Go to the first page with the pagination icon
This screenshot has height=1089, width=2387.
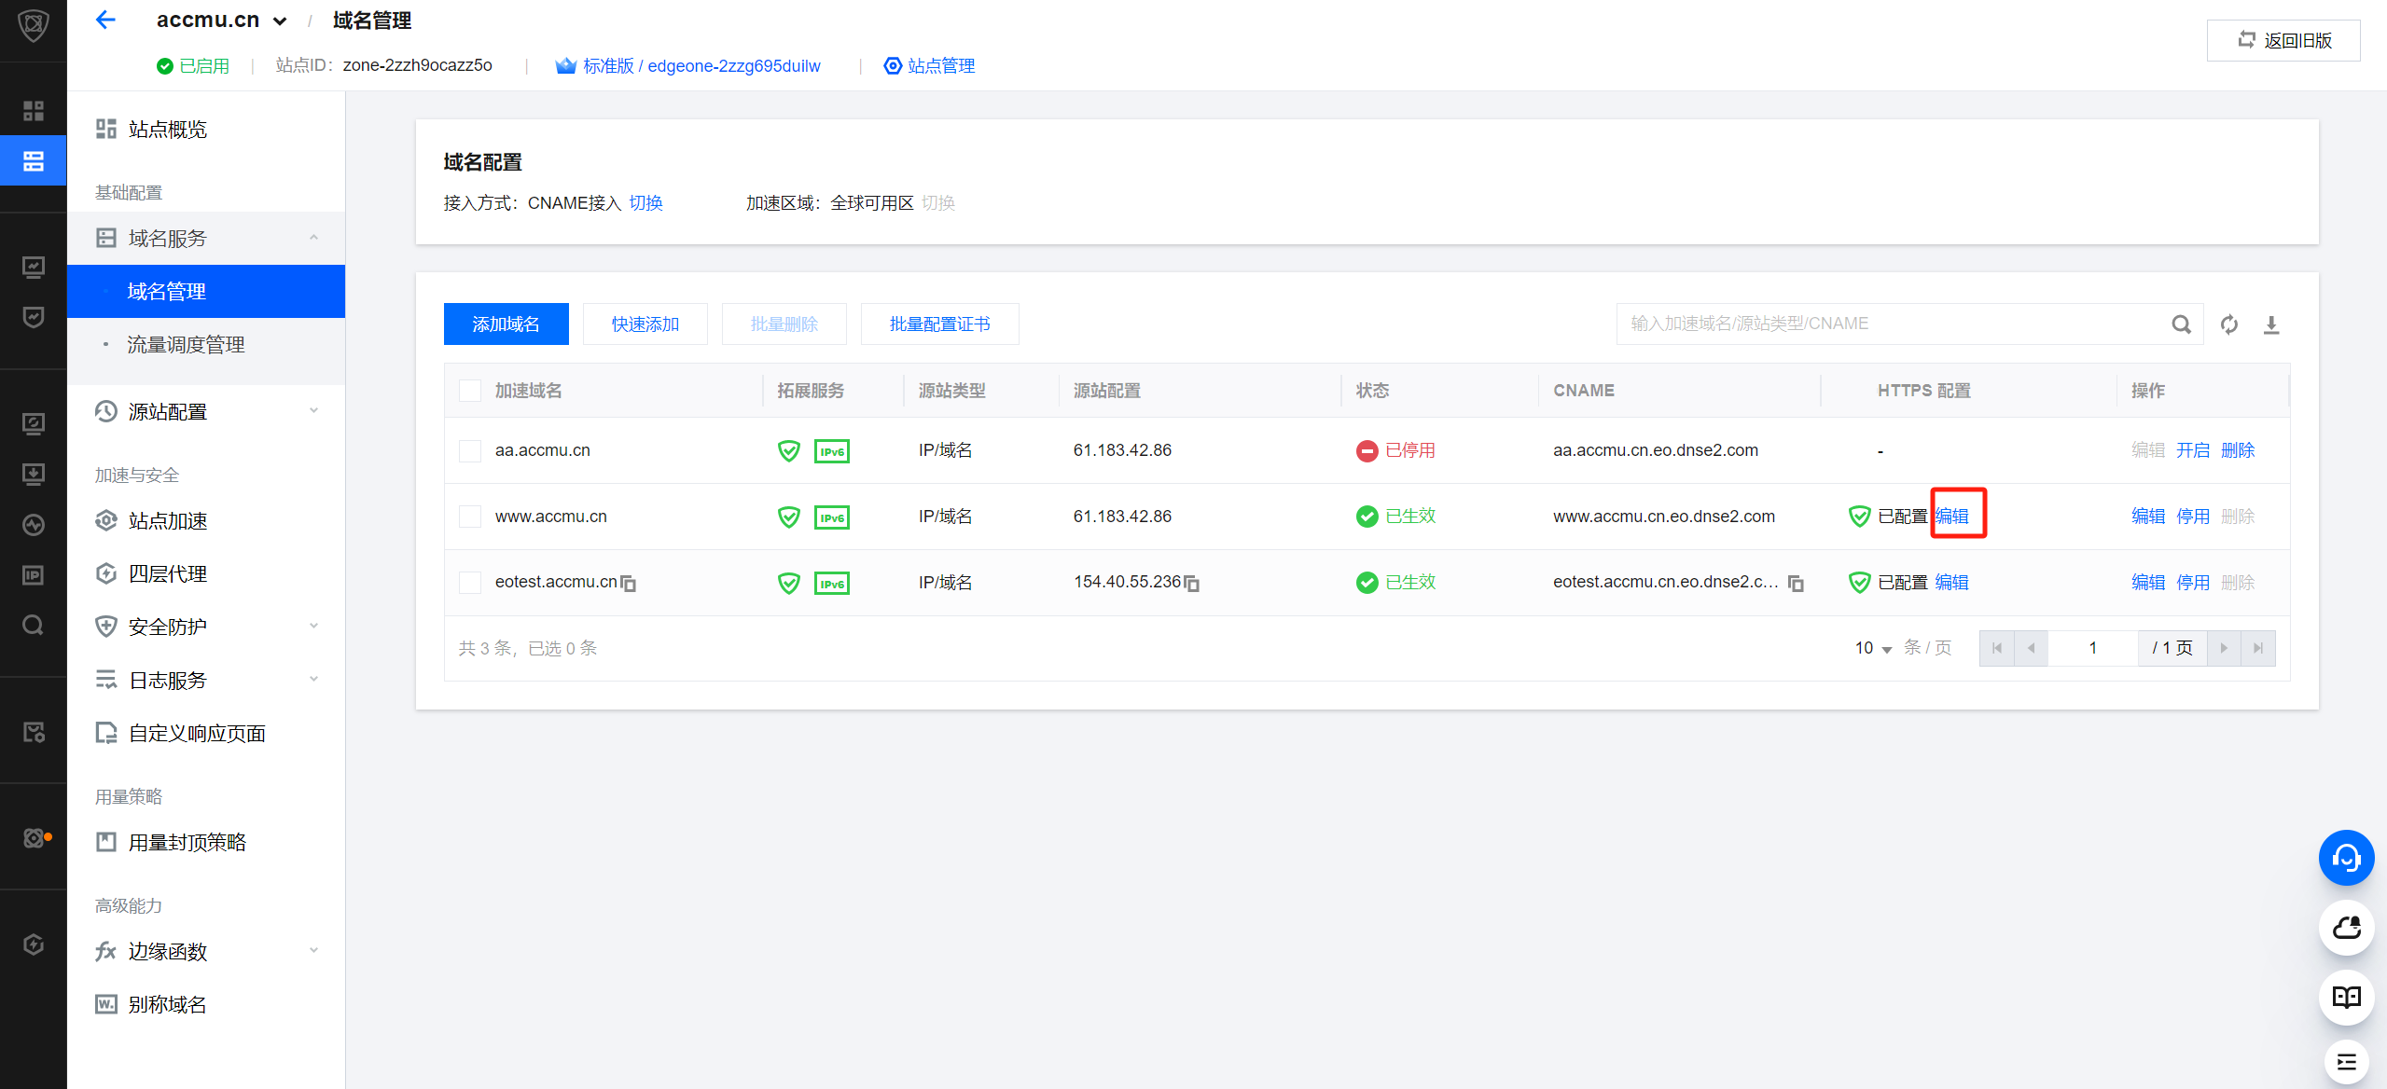pos(1997,648)
